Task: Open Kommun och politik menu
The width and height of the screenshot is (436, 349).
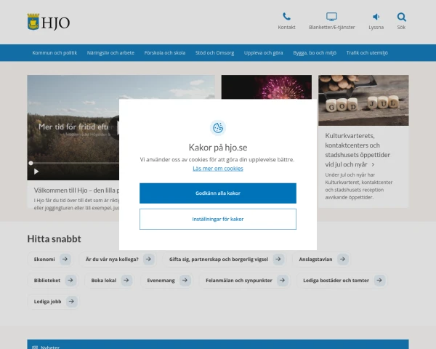Action: coord(54,53)
